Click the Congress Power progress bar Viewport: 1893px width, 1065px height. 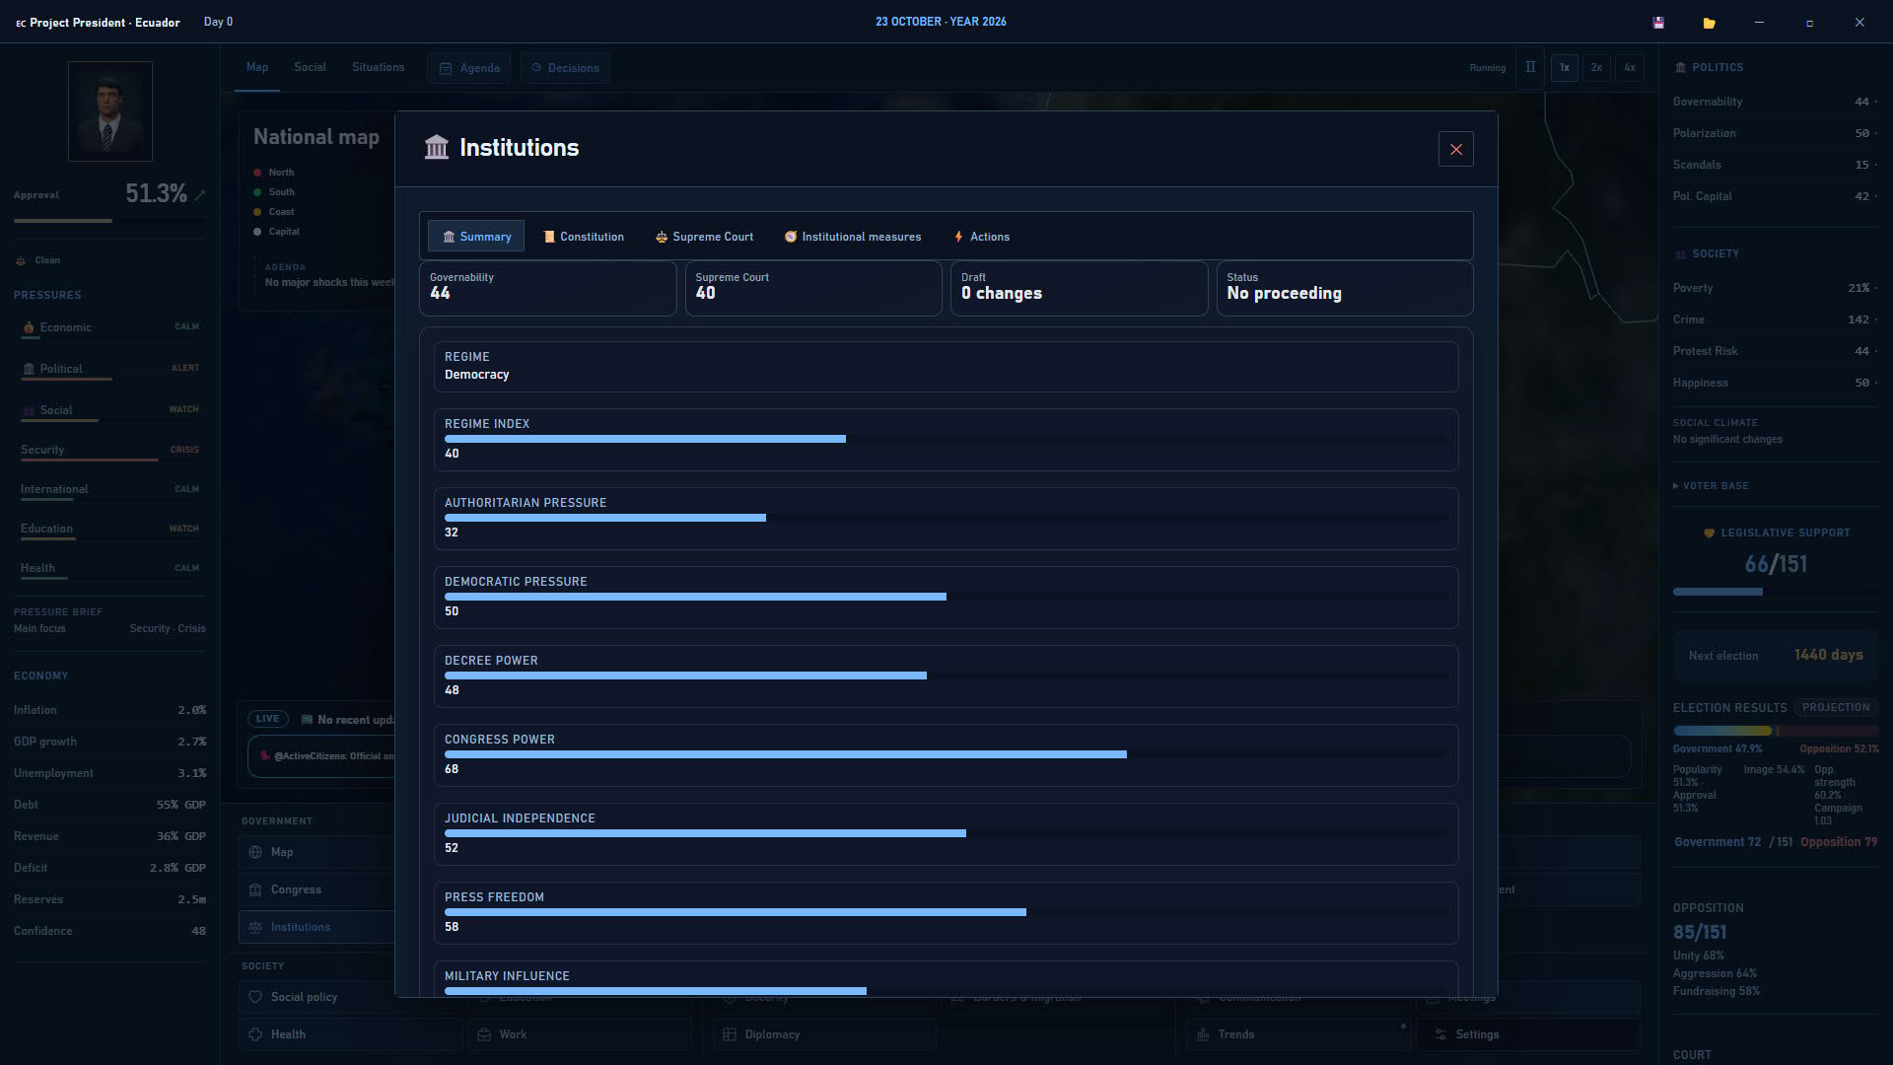click(x=946, y=754)
